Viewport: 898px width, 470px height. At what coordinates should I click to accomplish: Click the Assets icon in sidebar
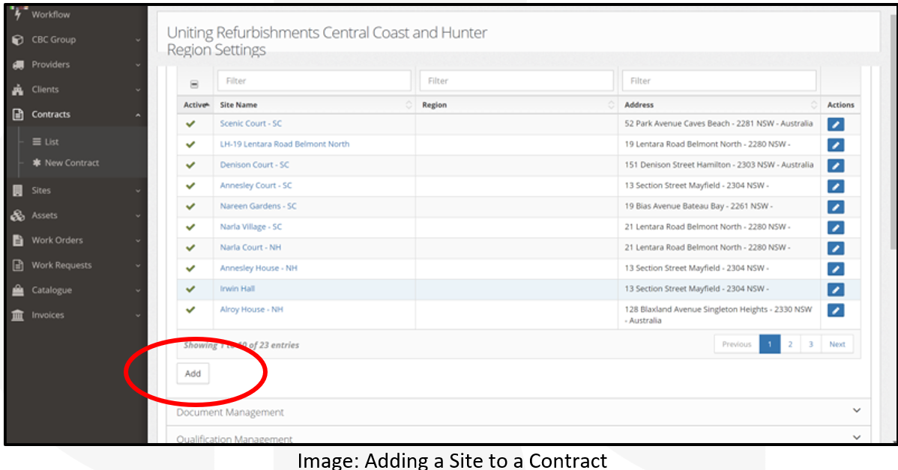[18, 216]
